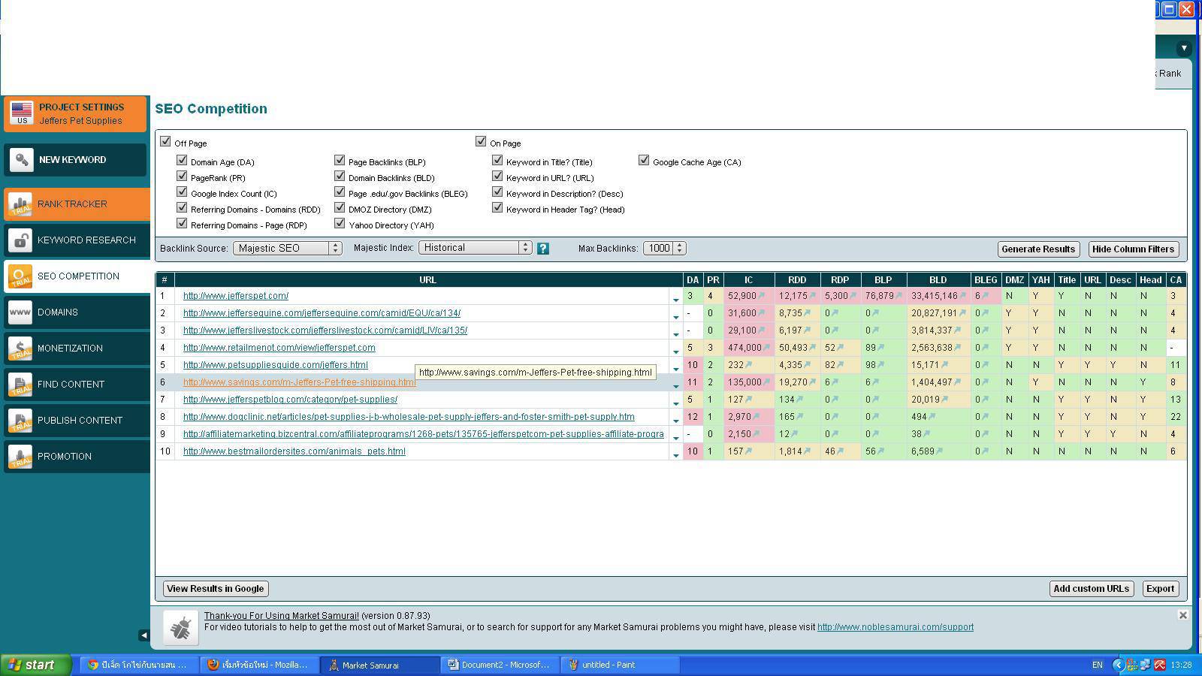Toggle Google Index Count (IC) checkbox
The width and height of the screenshot is (1202, 676).
[x=182, y=192]
